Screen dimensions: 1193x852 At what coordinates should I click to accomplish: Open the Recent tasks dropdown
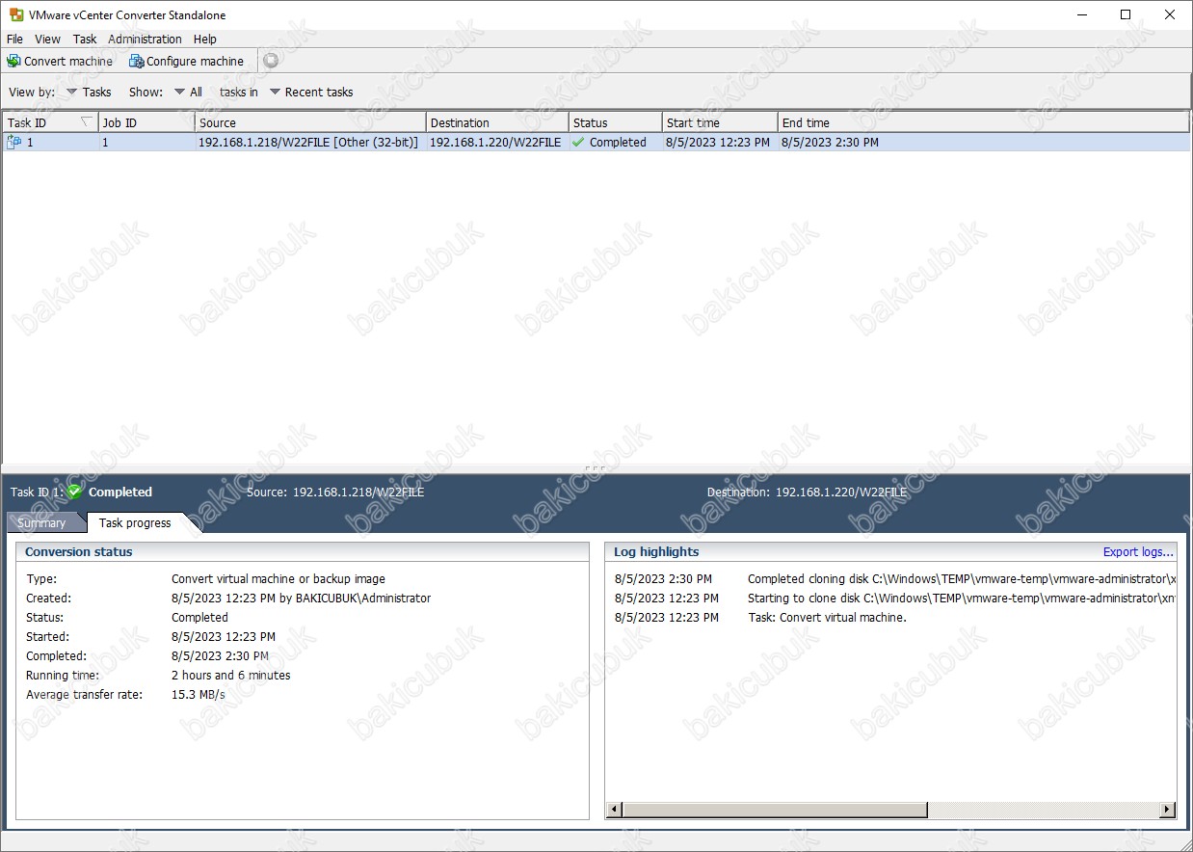click(x=311, y=92)
